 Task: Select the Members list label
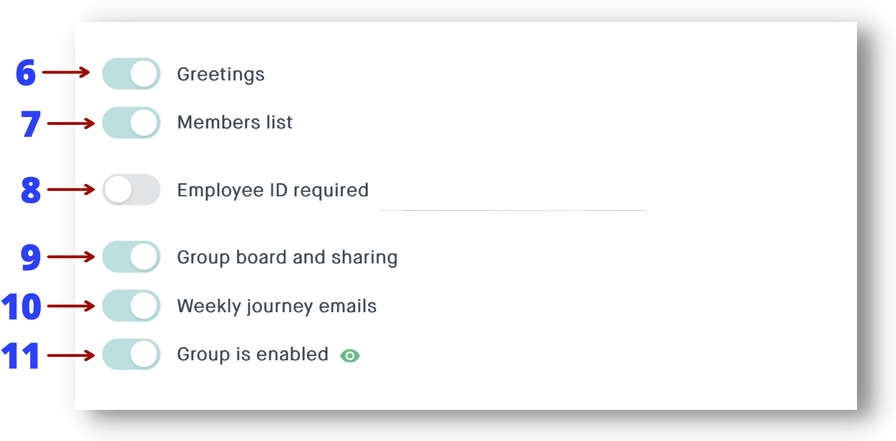pos(235,122)
